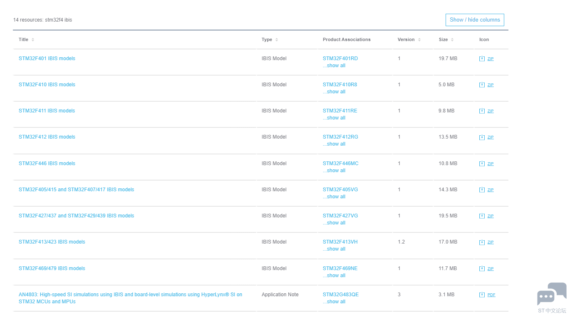Open STM32F401 IBIS models title link
The height and width of the screenshot is (317, 570).
(47, 59)
